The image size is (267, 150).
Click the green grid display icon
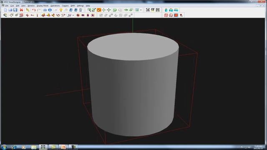pyautogui.click(x=137, y=10)
